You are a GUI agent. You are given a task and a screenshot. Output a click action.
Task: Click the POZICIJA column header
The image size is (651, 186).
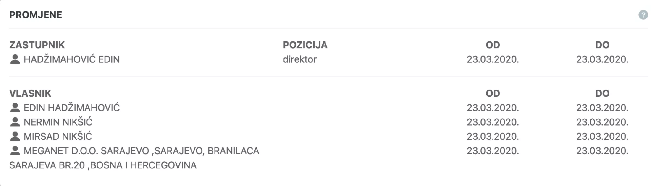click(x=305, y=45)
